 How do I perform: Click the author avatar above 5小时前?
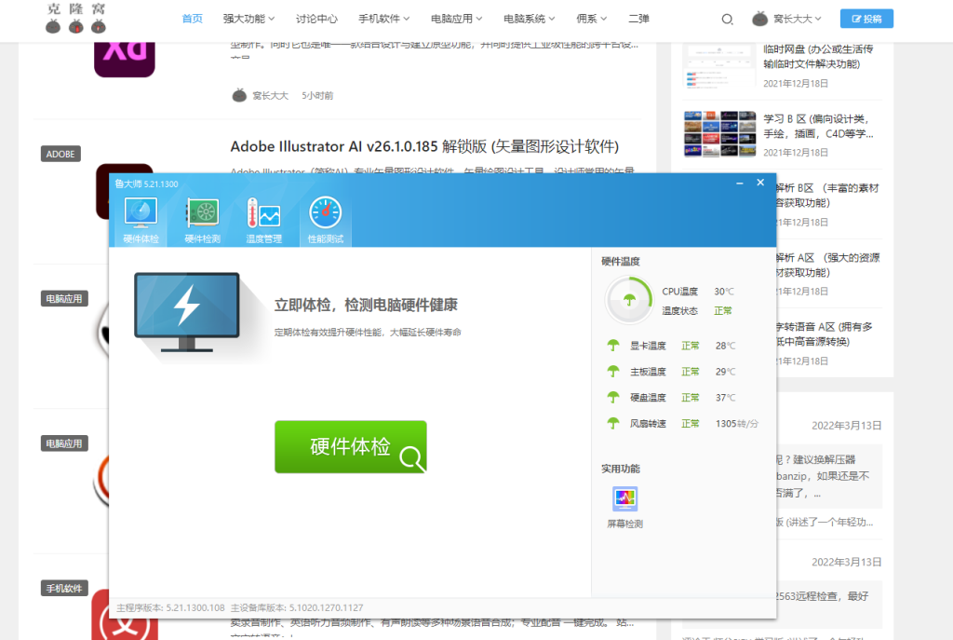pyautogui.click(x=239, y=96)
